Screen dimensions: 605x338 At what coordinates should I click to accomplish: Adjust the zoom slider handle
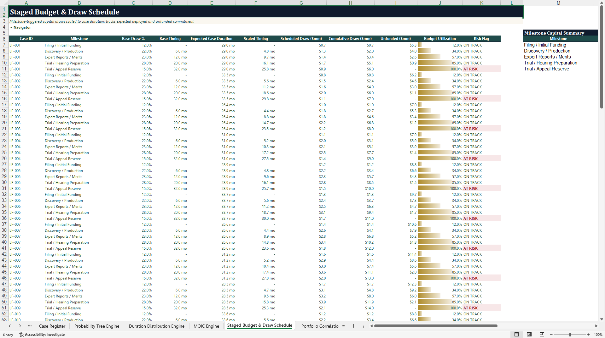(x=570, y=335)
